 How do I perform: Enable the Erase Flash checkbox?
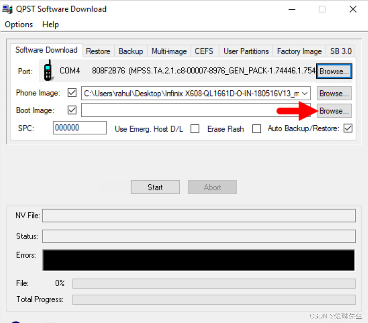pyautogui.click(x=256, y=129)
